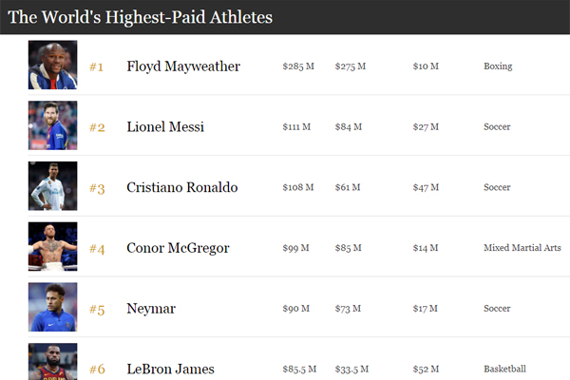
Task: Open the Neymar name link
Action: 151,309
